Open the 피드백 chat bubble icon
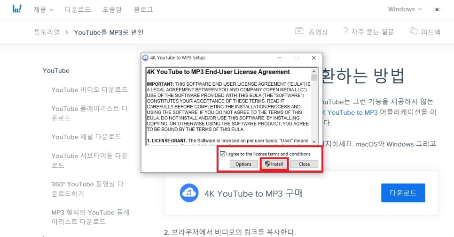This screenshot has height=237, width=454. pos(414,31)
